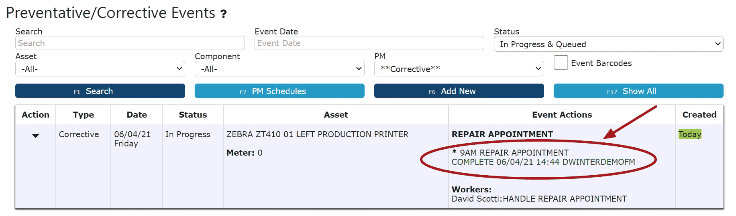This screenshot has height=216, width=736.
Task: Click the Add New button
Action: pyautogui.click(x=459, y=91)
